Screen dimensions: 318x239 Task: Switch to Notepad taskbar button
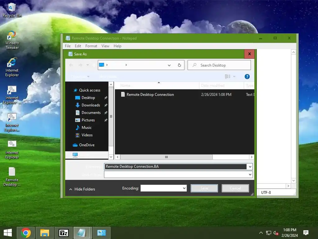pyautogui.click(x=82, y=233)
